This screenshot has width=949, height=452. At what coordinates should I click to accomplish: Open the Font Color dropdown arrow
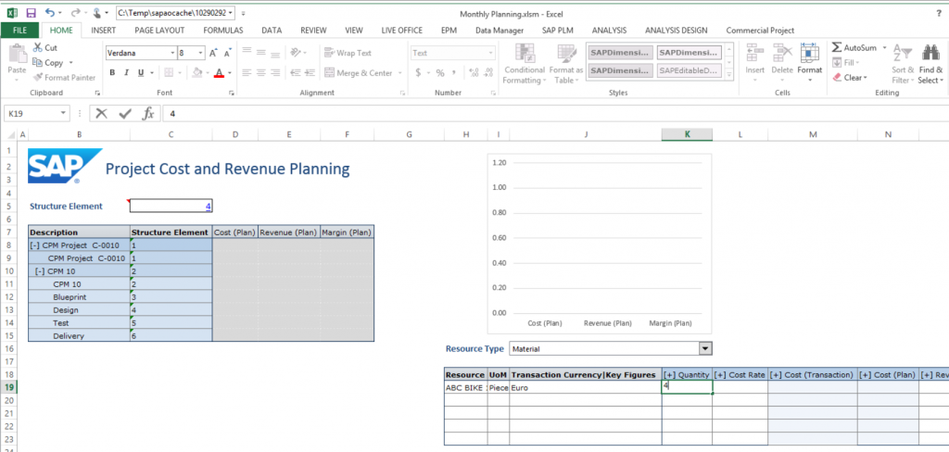click(230, 73)
